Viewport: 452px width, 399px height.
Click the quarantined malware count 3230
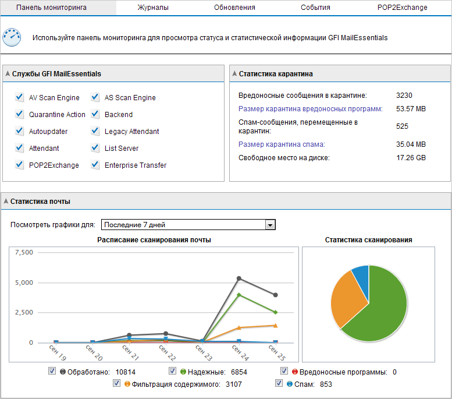[404, 96]
